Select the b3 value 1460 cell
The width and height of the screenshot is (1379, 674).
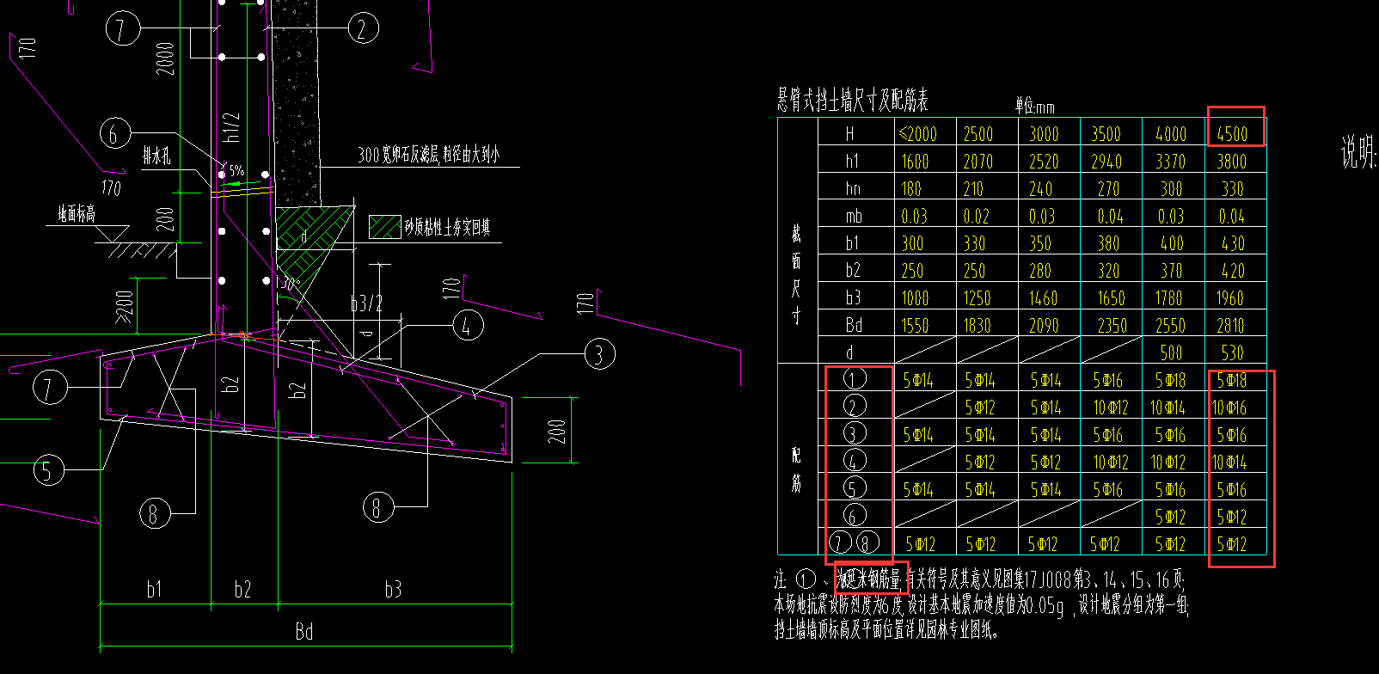click(1043, 298)
